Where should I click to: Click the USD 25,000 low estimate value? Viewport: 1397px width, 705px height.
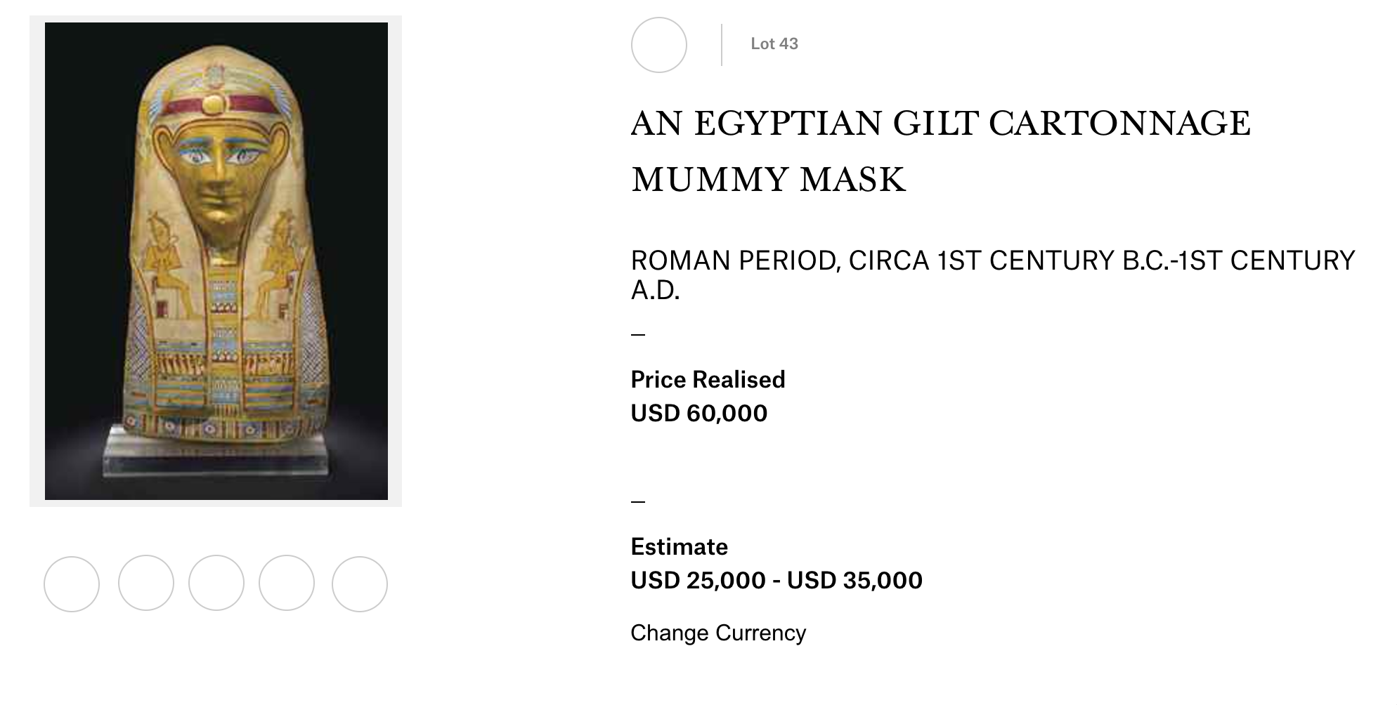click(x=697, y=581)
